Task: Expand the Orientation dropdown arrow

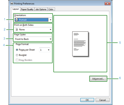Action: click(50, 20)
